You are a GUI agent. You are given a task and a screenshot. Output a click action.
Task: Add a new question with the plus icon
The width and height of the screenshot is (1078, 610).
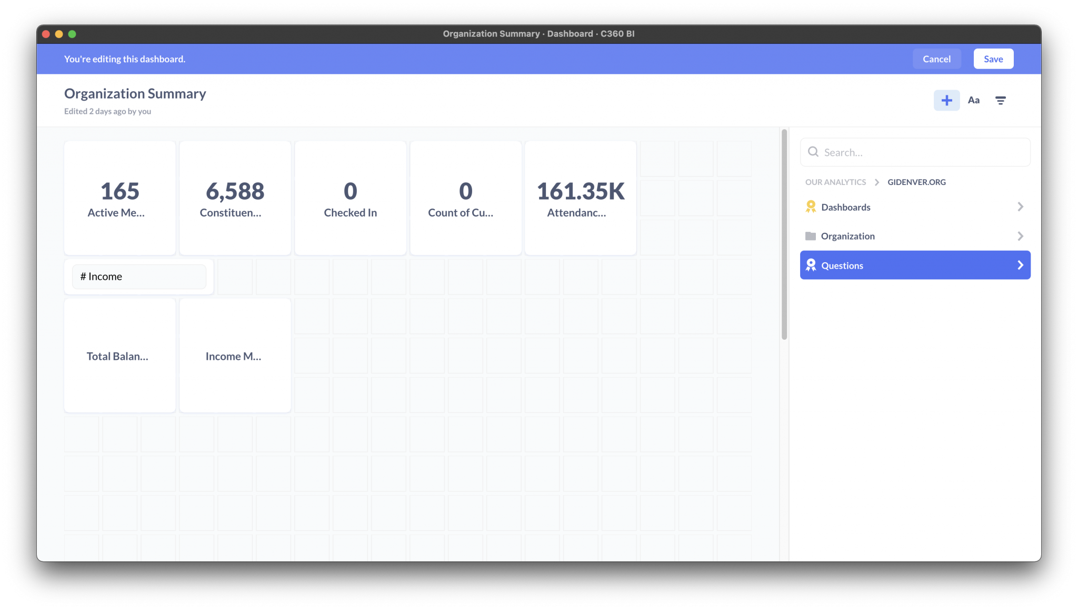(x=946, y=100)
